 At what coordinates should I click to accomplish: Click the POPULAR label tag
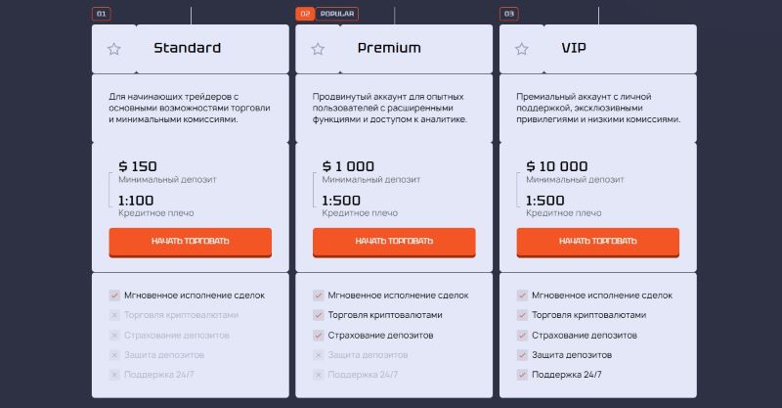click(337, 14)
